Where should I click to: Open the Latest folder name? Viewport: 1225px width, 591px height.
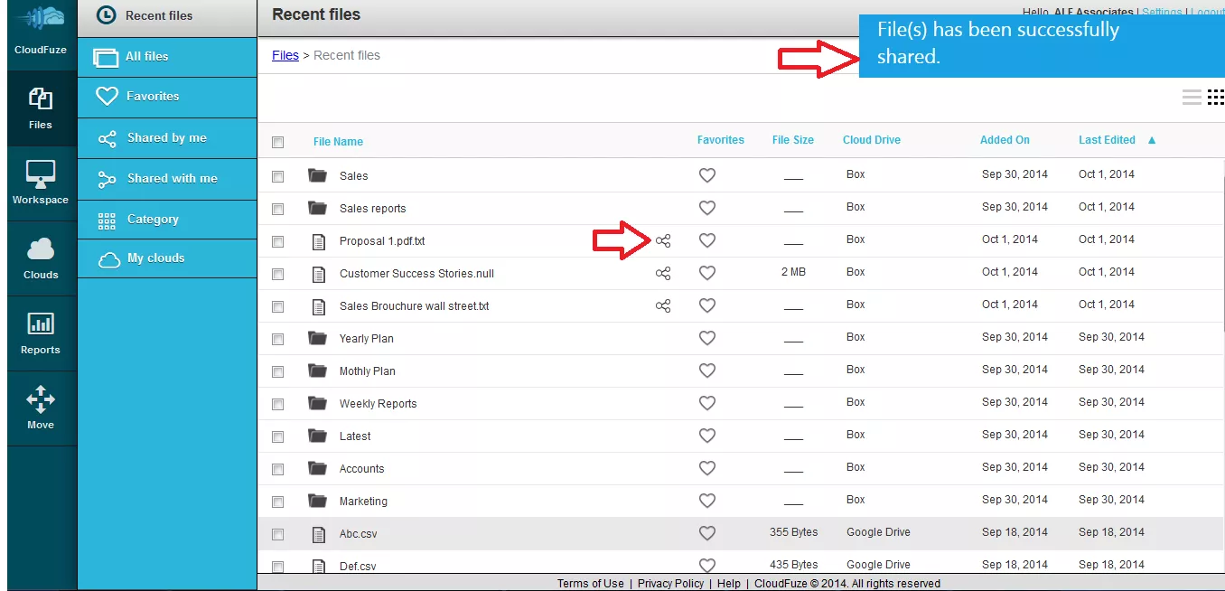point(355,436)
